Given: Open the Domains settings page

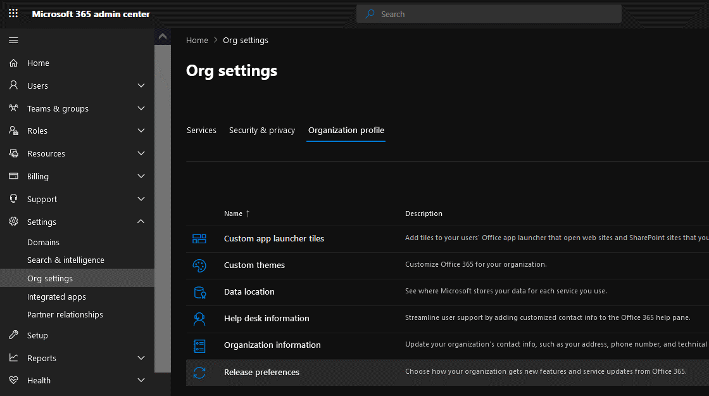Looking at the screenshot, I should coord(43,242).
